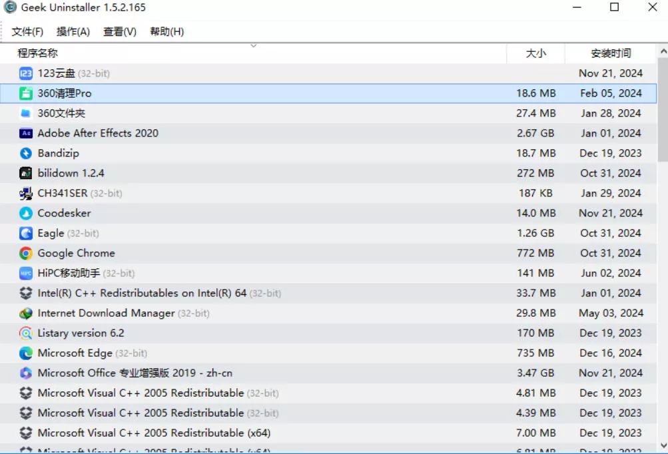Viewport: 668px width, 454px height.
Task: Select the Coodesker program name
Action: (x=65, y=214)
